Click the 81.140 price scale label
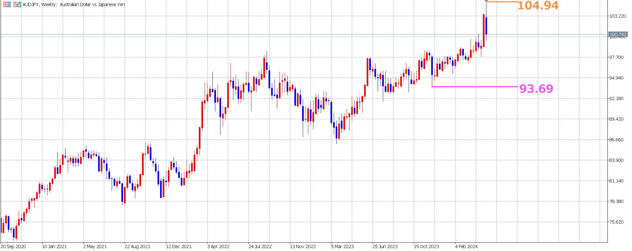 (616, 181)
